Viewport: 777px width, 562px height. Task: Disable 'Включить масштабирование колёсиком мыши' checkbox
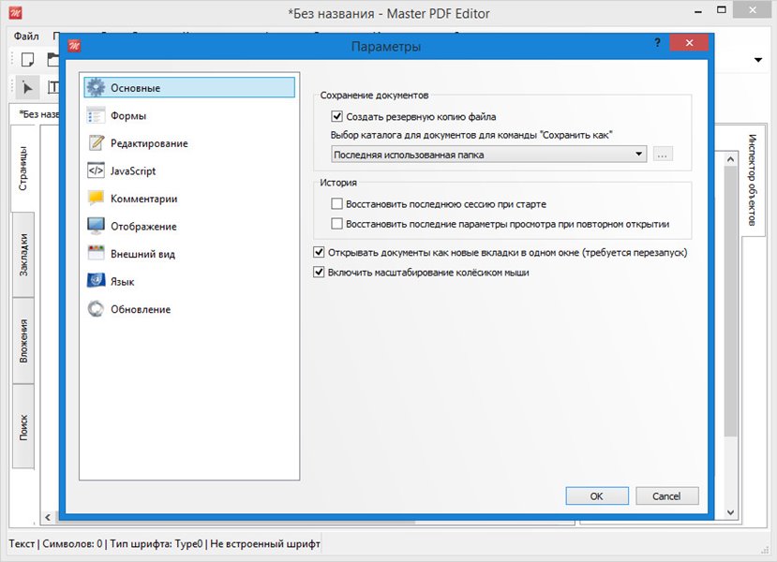click(319, 273)
